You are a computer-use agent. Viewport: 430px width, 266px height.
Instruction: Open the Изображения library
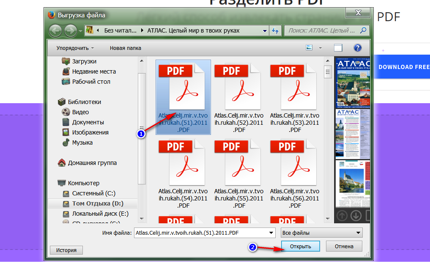pos(85,132)
